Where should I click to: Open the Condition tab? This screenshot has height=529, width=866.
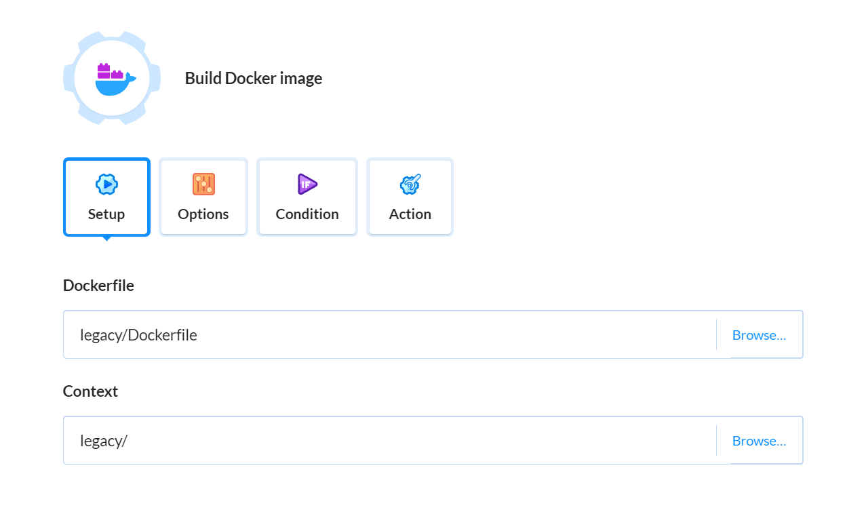(x=307, y=197)
